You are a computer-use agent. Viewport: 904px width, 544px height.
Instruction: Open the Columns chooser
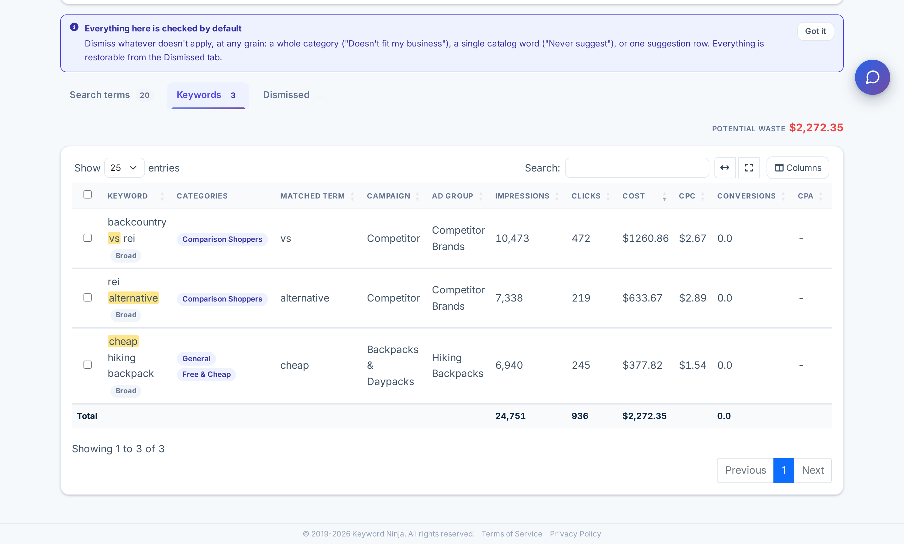click(x=797, y=168)
